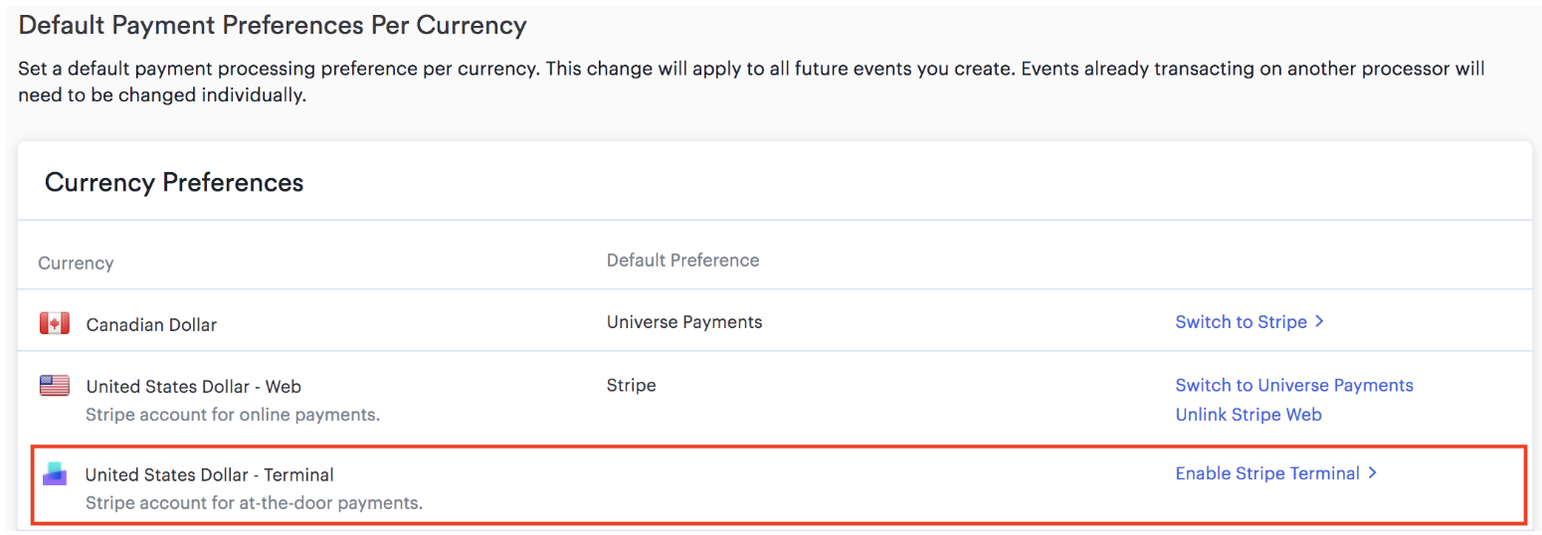The height and width of the screenshot is (535, 1542).
Task: Switch USD Web to Universe Payments
Action: 1294,385
